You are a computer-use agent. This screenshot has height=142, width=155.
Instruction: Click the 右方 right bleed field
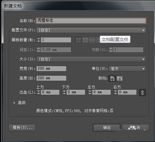coord(127,92)
